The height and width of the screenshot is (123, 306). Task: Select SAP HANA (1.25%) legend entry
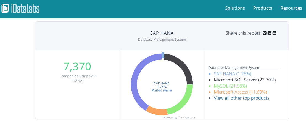(x=233, y=74)
